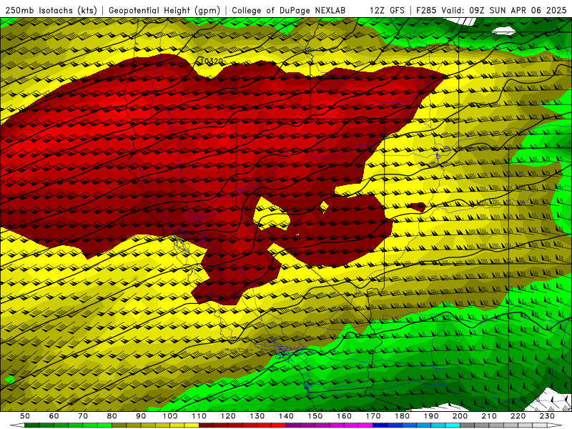This screenshot has width=572, height=429.
Task: Click the '230' color scale label
Action: (547, 416)
